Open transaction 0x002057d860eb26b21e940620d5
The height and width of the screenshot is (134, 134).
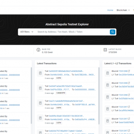point(66,71)
